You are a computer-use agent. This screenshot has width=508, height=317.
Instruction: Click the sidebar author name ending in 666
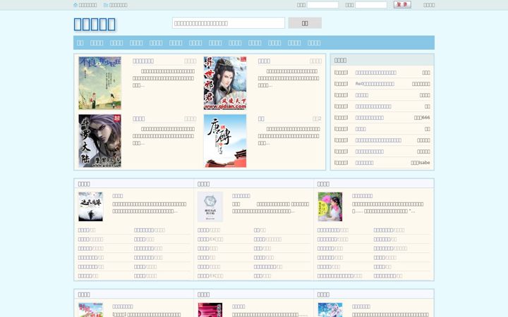(x=422, y=118)
